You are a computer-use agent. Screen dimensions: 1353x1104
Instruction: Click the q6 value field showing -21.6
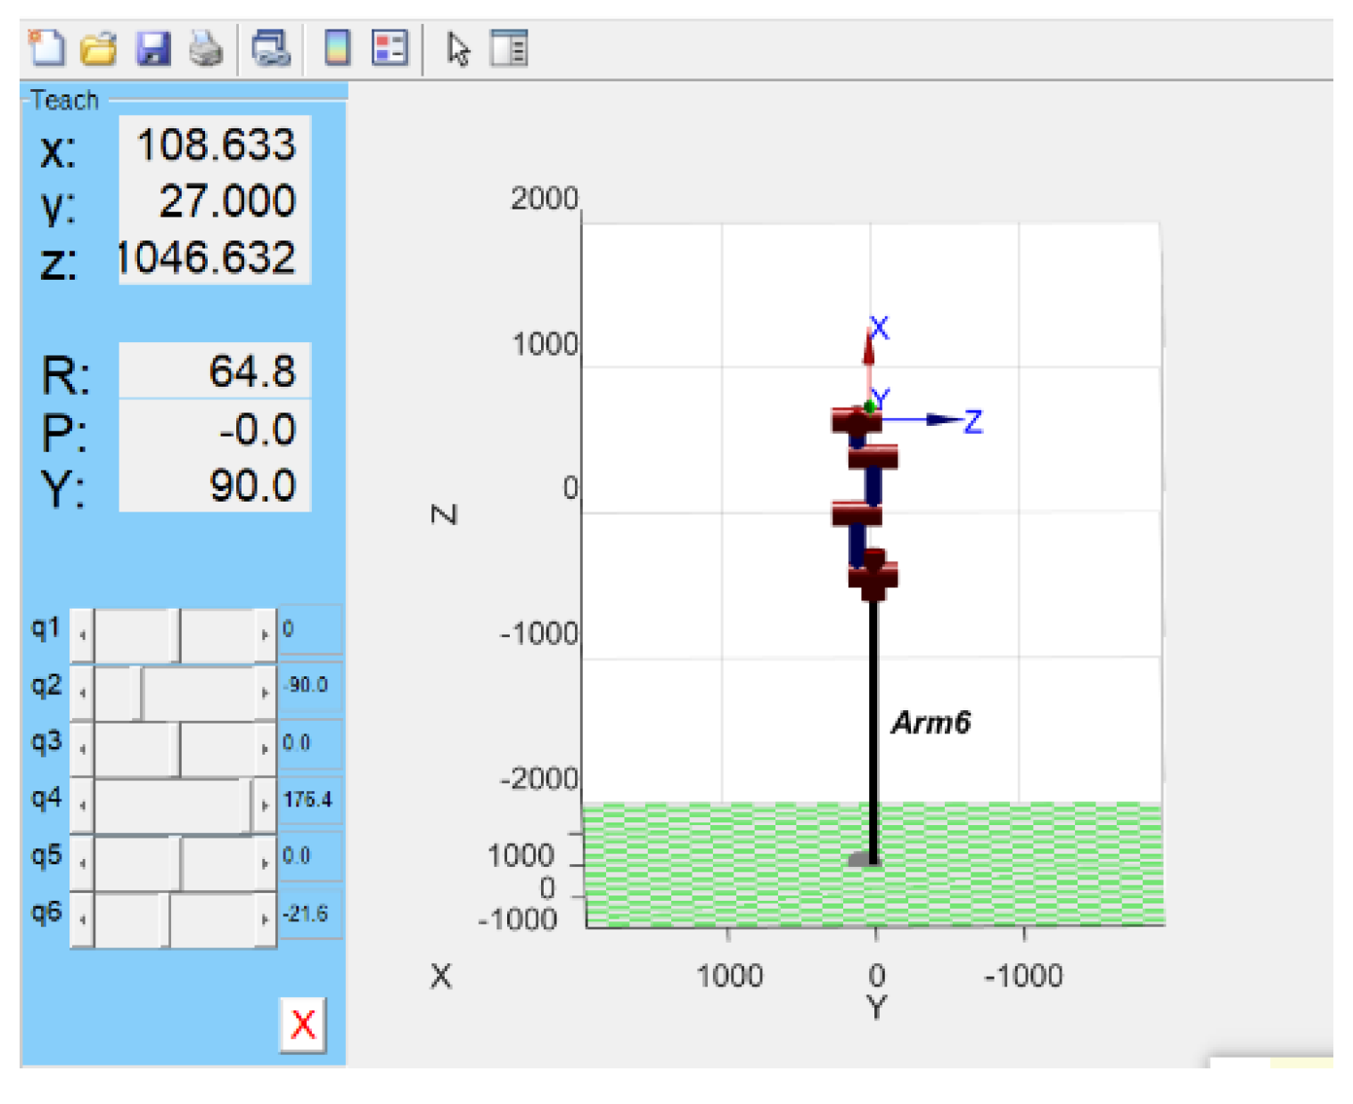pos(310,914)
